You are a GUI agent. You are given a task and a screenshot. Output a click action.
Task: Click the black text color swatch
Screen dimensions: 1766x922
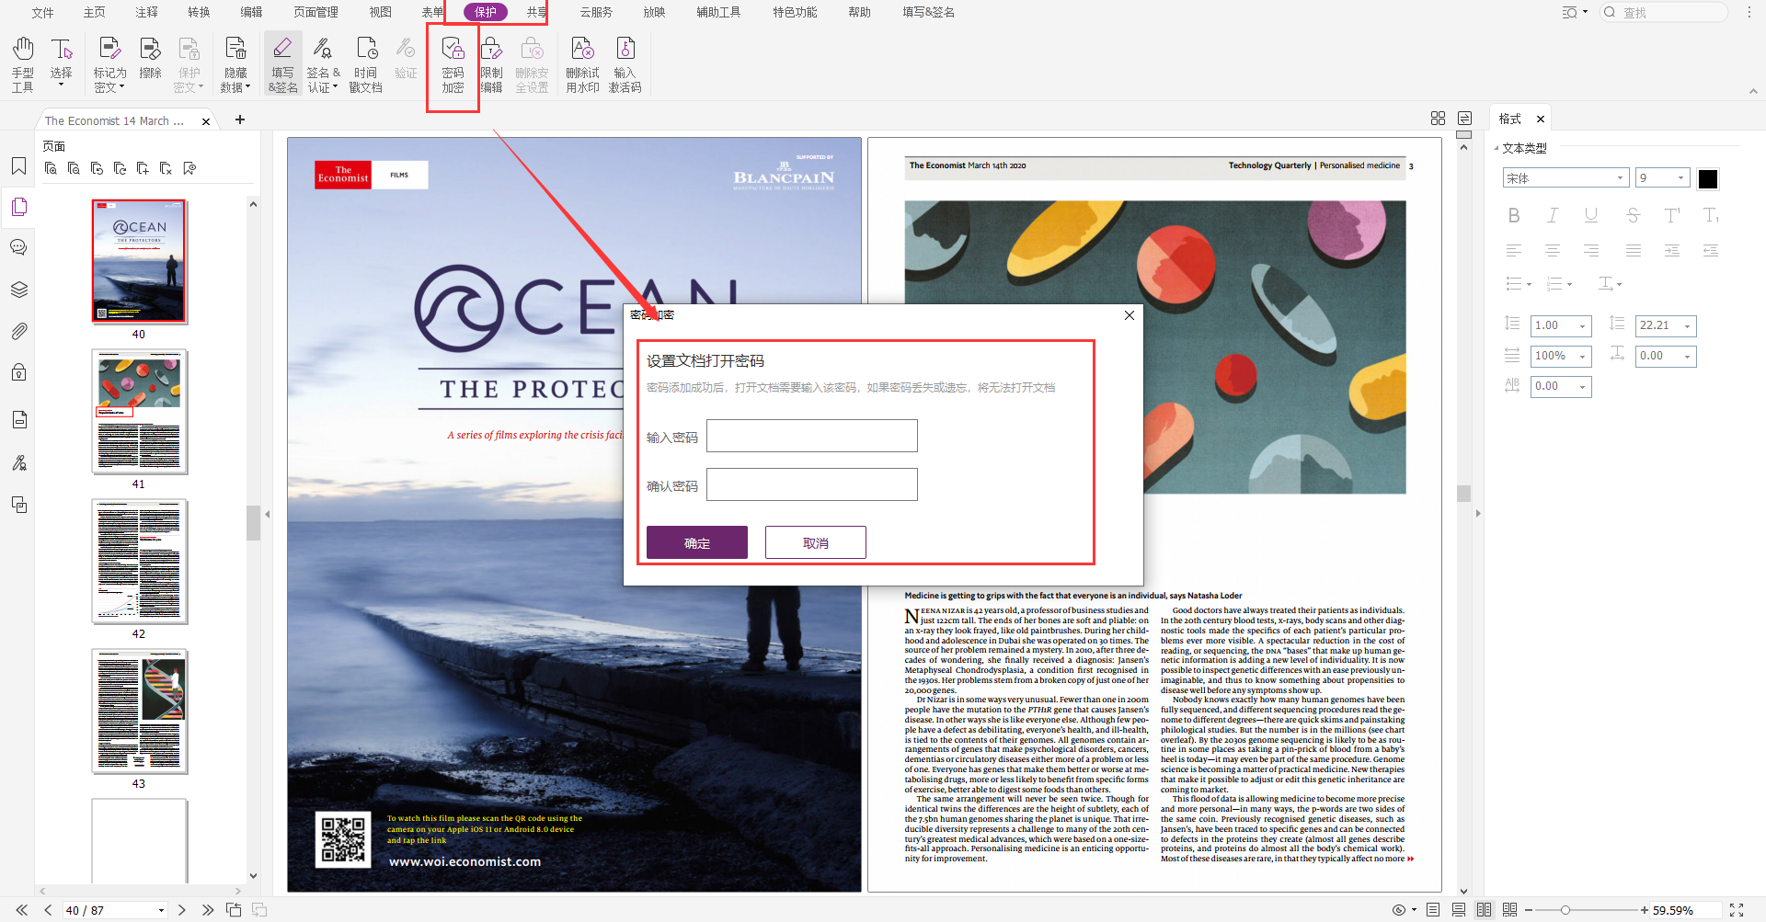point(1708,179)
